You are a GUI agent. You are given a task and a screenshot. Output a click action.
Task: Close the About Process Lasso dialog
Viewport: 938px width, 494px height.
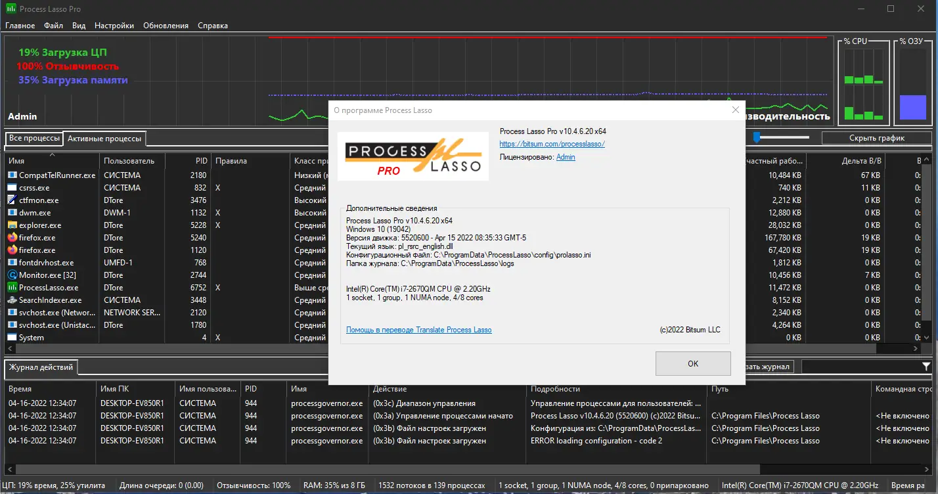[x=736, y=110]
